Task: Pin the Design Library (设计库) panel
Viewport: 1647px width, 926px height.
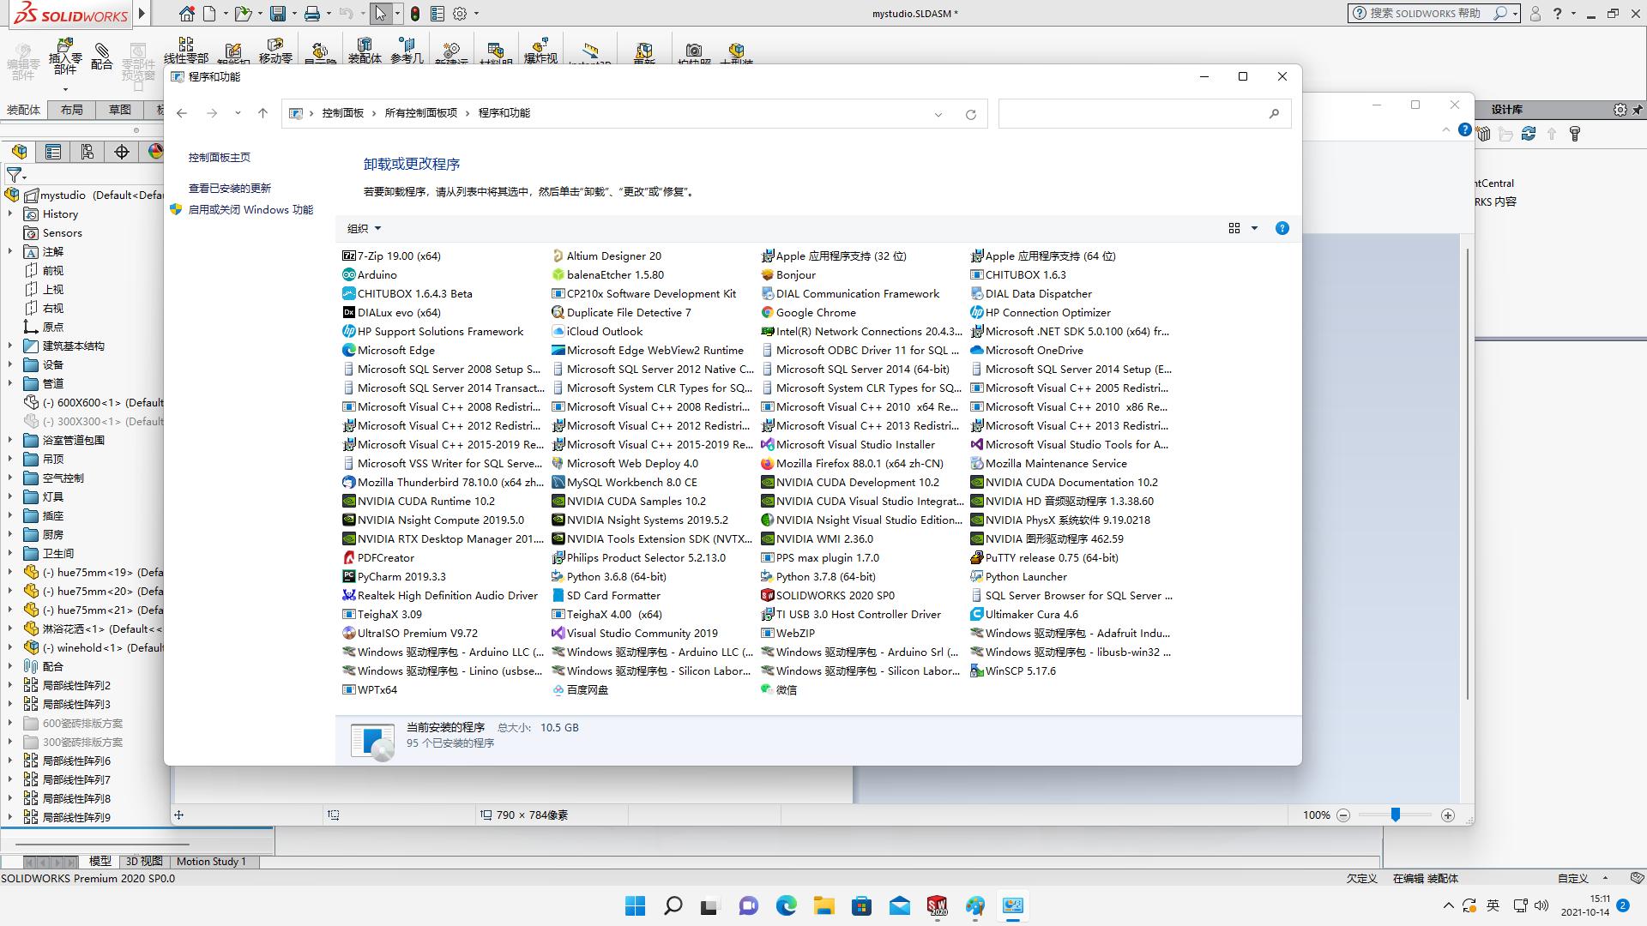Action: [x=1638, y=110]
